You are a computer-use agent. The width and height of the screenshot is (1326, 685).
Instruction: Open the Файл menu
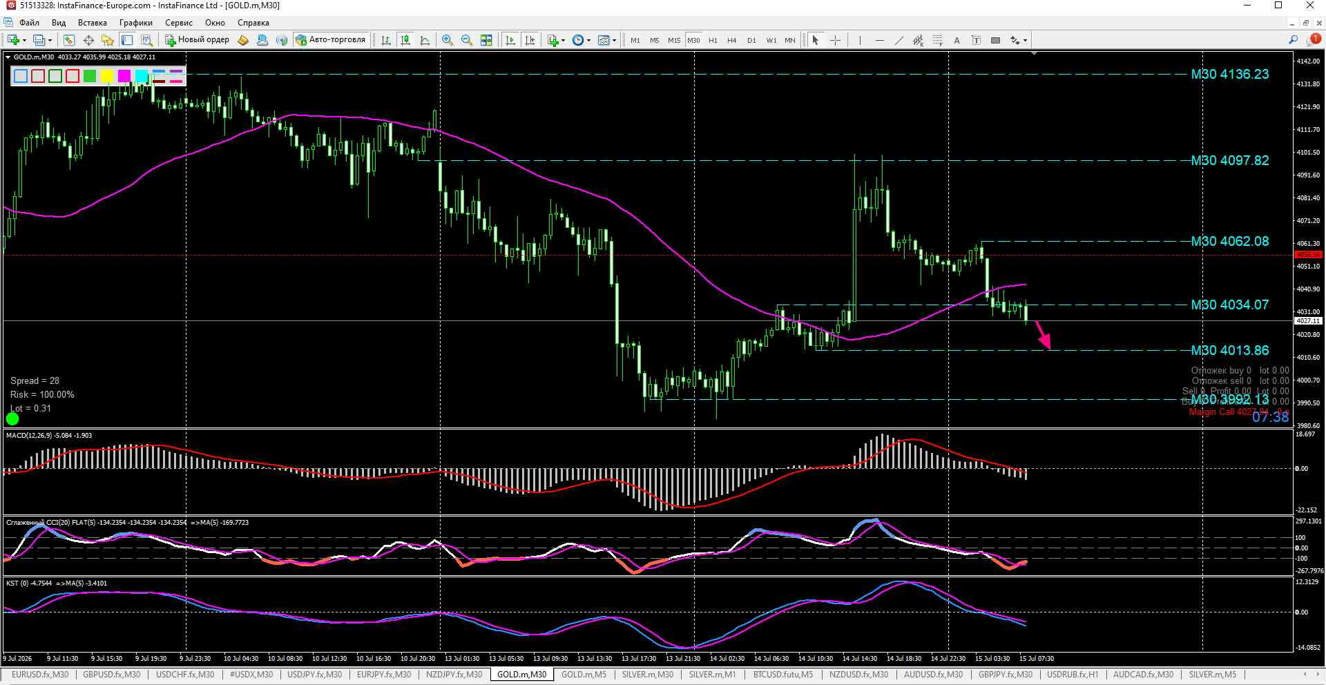point(29,23)
